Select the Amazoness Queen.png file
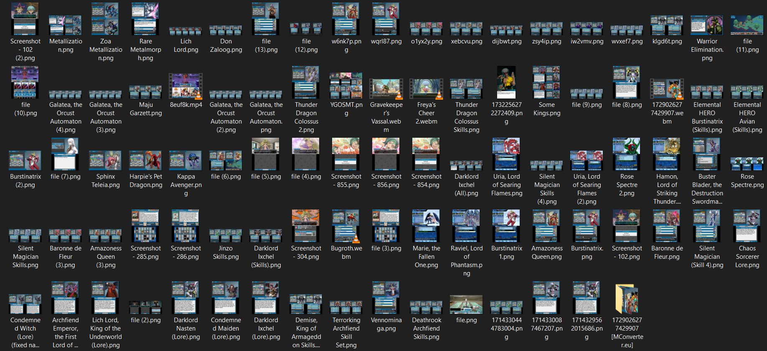Screen dimensions: 767x351 546,226
